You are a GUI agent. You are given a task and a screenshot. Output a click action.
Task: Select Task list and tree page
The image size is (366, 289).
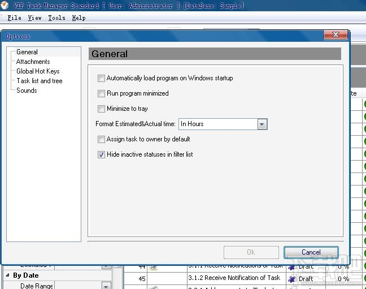tap(39, 81)
